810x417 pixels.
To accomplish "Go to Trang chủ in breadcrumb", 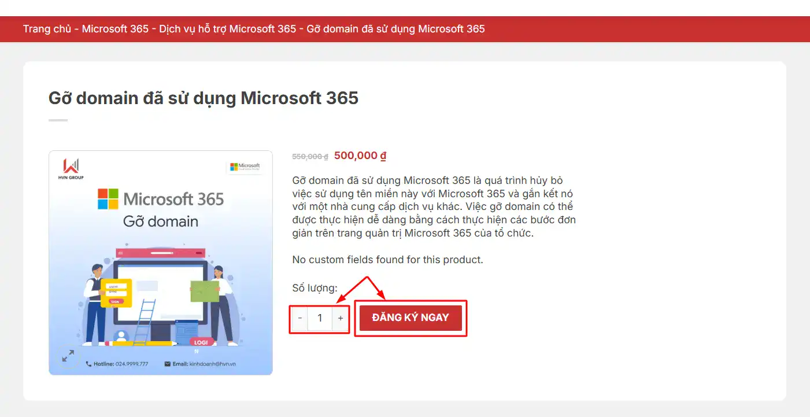I will click(x=47, y=29).
